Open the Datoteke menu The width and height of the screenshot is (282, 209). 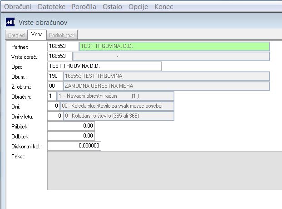(51, 7)
